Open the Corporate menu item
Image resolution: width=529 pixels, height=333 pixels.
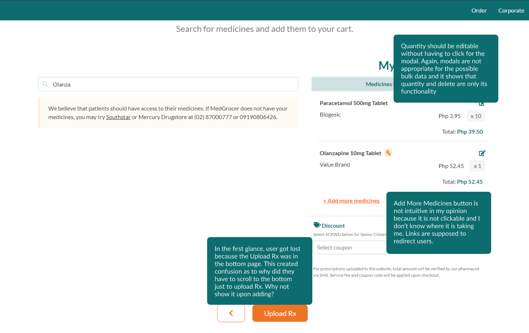(x=511, y=10)
